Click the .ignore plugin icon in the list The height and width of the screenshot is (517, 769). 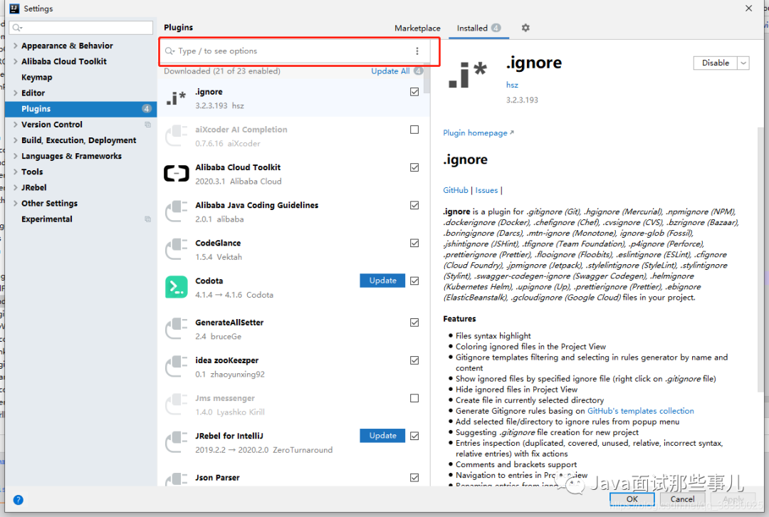[x=176, y=96]
